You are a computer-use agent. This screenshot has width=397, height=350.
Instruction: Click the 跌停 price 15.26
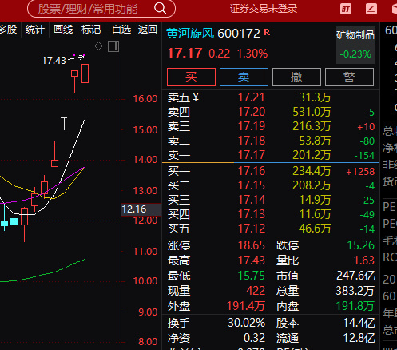point(361,245)
